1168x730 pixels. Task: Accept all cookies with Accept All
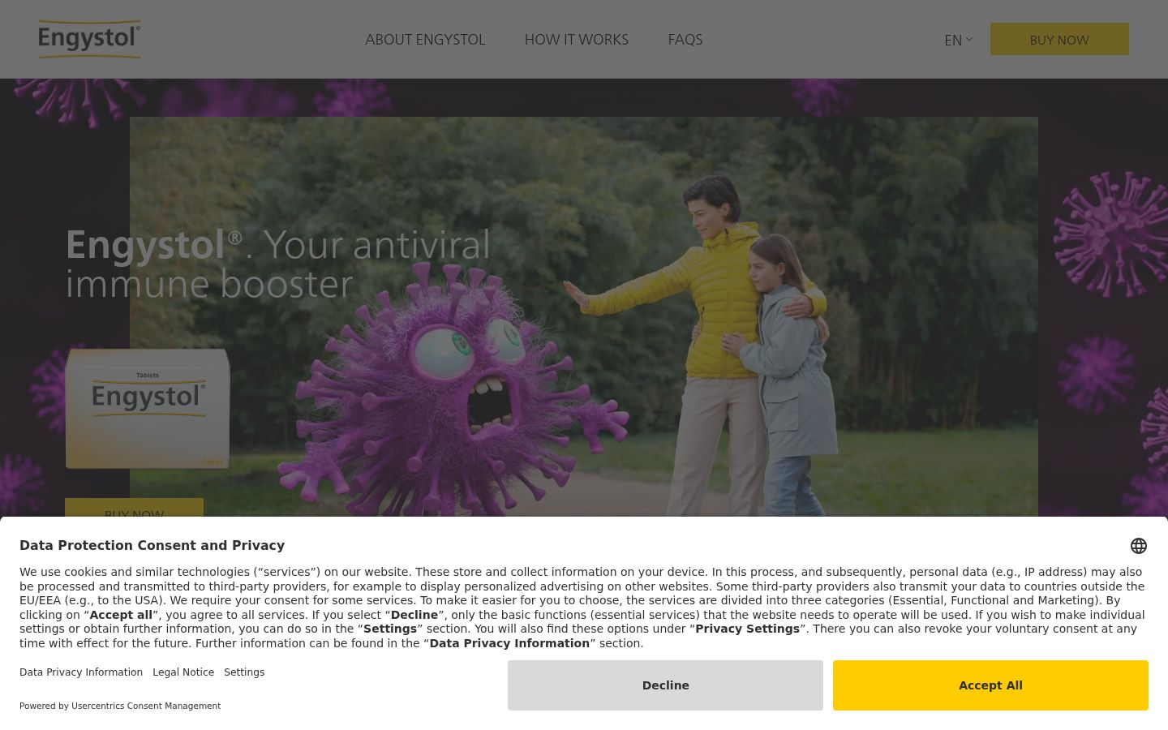(x=990, y=685)
